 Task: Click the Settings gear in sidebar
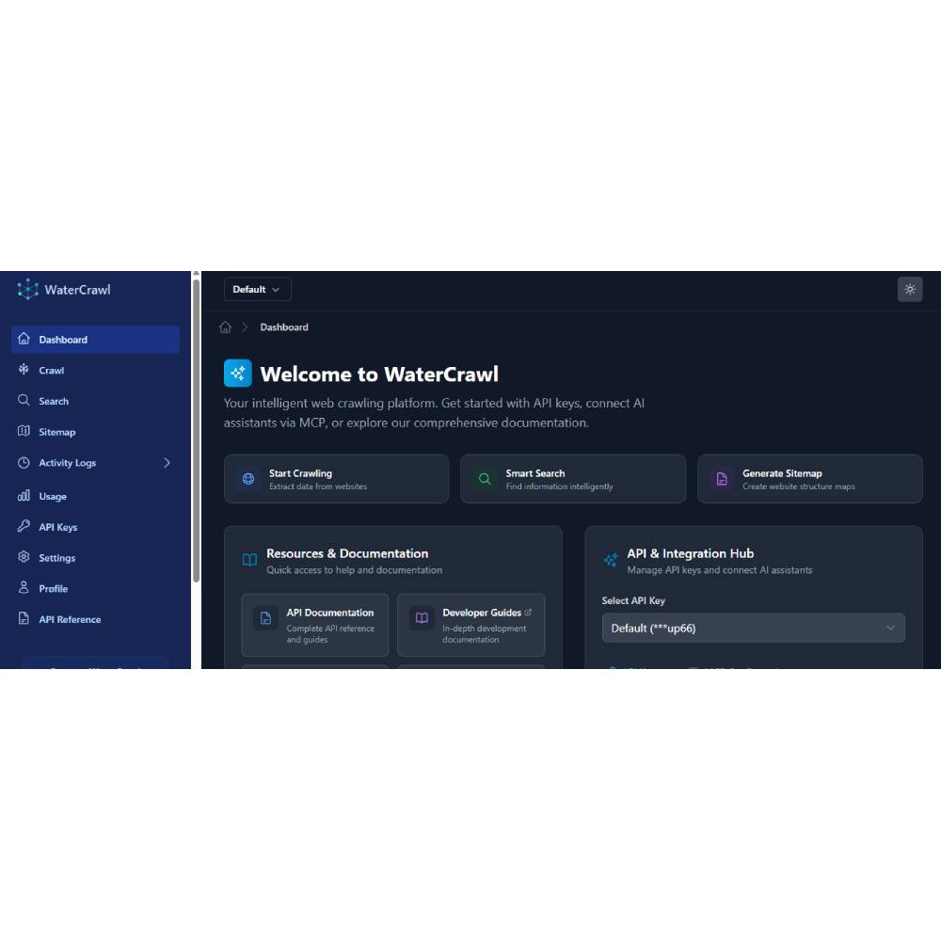(x=24, y=557)
